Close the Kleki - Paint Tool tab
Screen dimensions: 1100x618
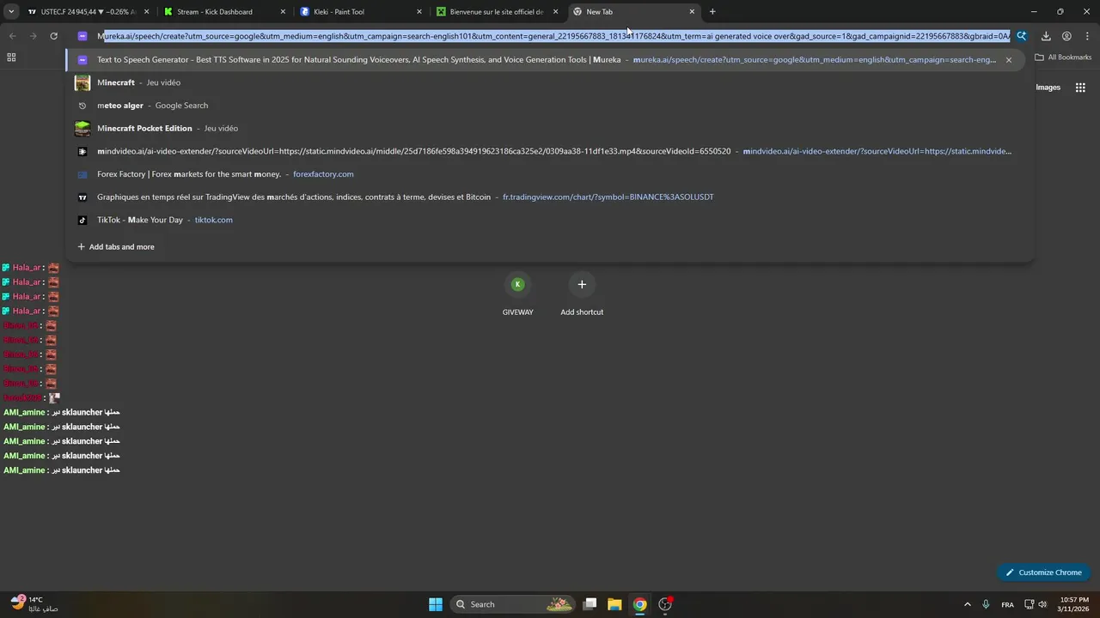coord(419,12)
